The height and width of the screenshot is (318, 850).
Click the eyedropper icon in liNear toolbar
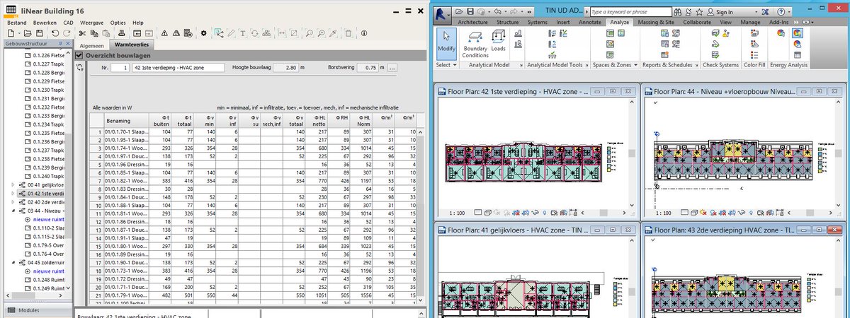[x=334, y=33]
